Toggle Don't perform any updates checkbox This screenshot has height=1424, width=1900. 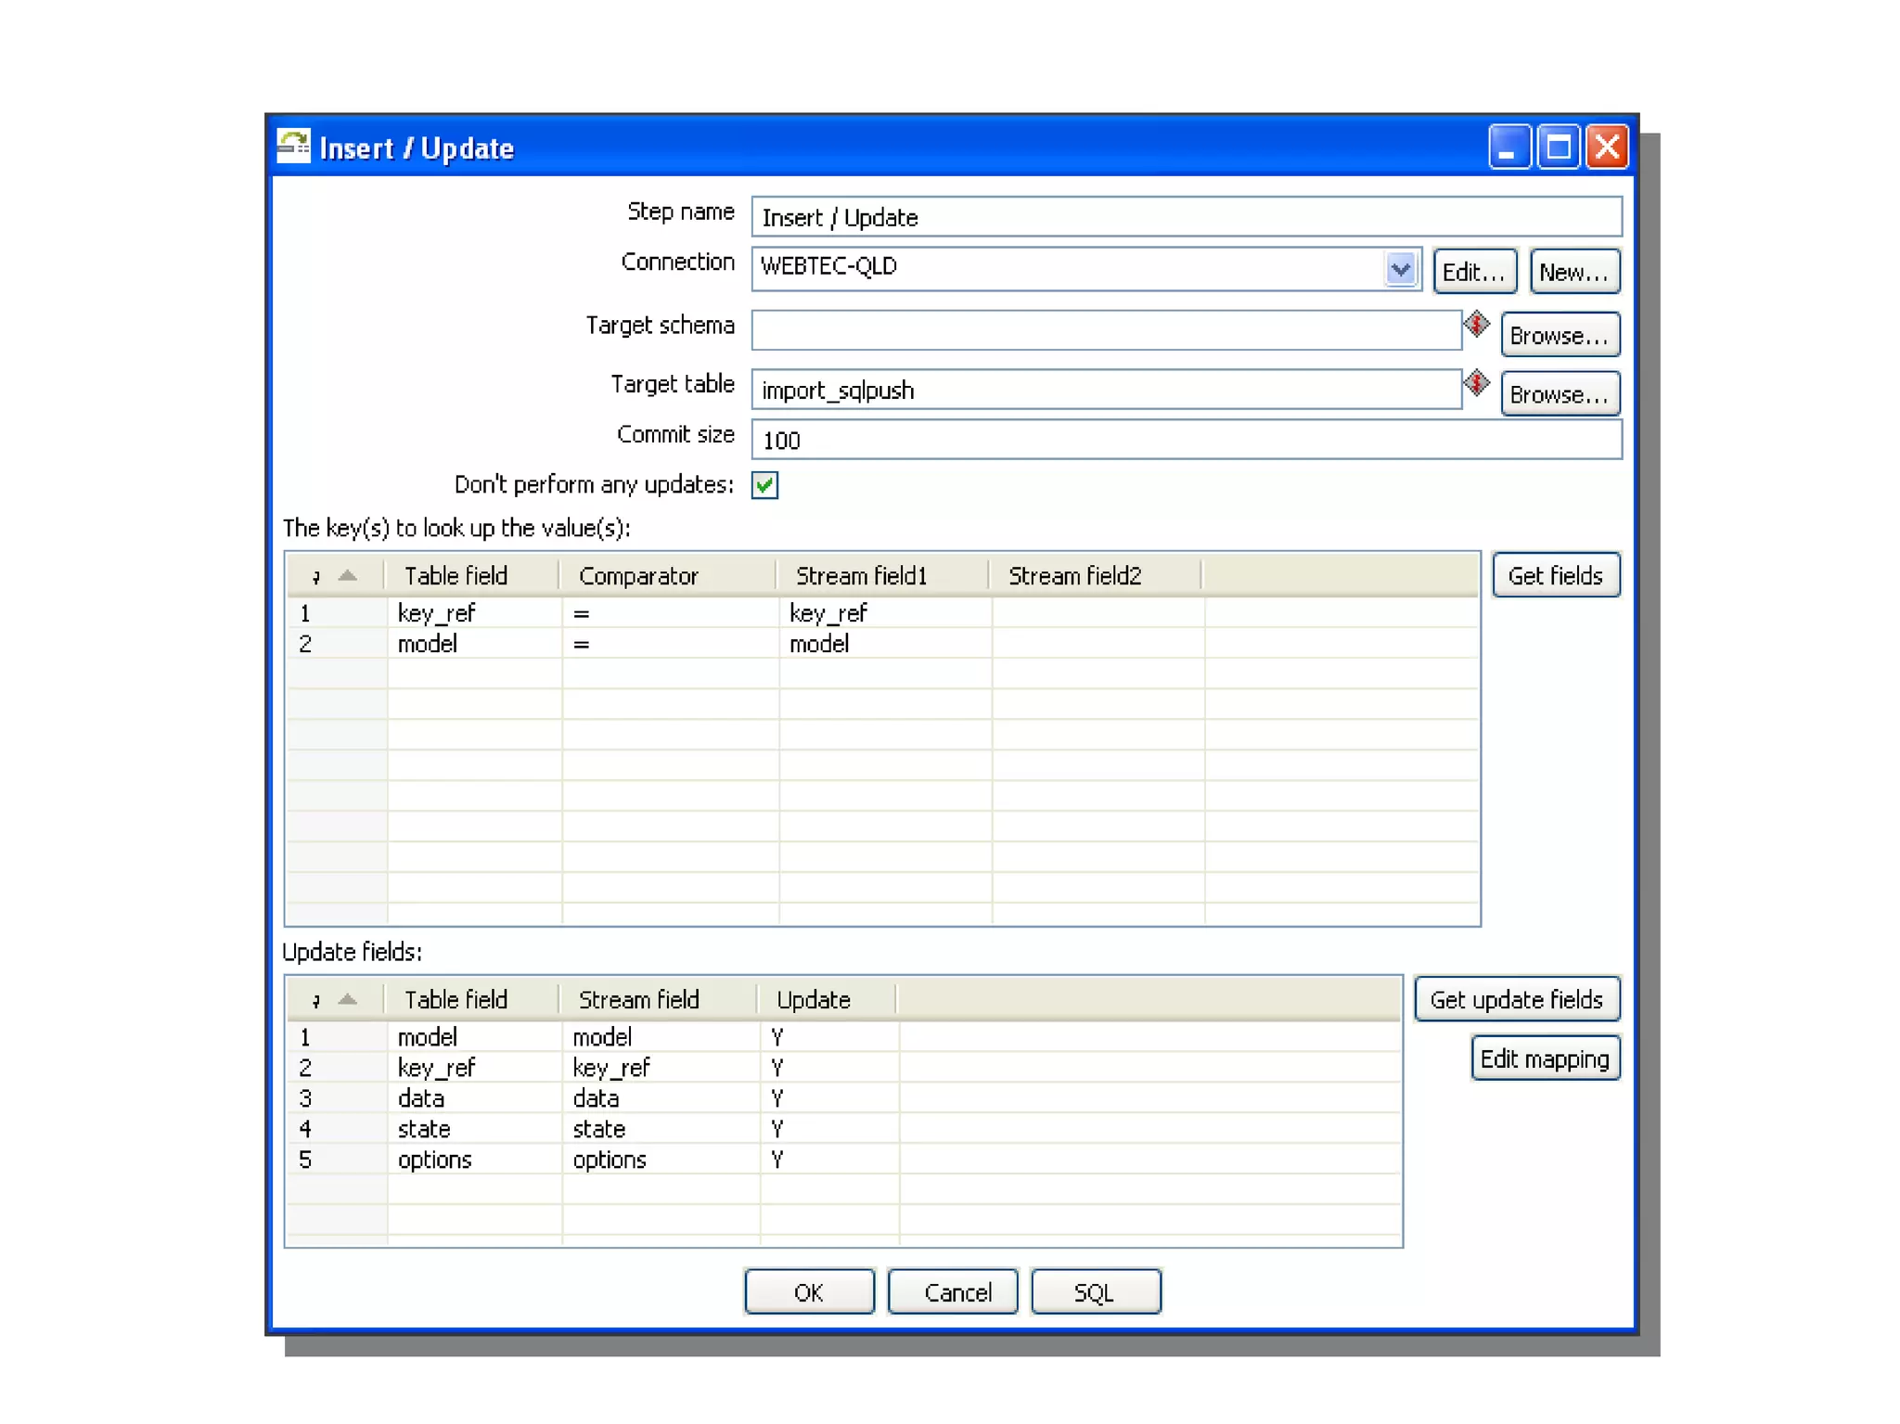(x=764, y=485)
